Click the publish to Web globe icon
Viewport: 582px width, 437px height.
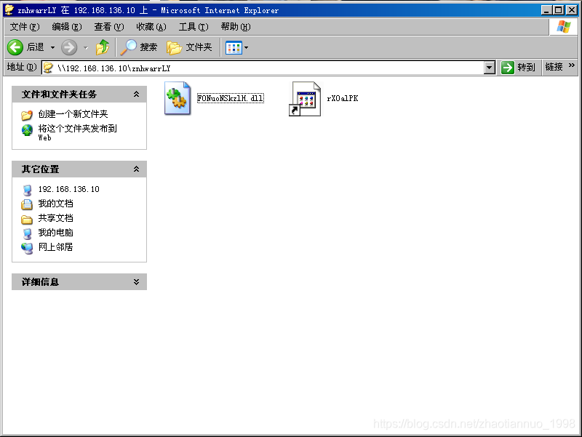click(x=27, y=130)
